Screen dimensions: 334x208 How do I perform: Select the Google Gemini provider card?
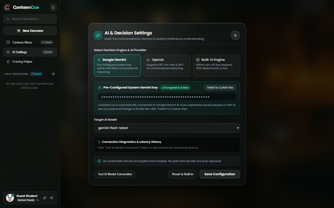coord(117,66)
